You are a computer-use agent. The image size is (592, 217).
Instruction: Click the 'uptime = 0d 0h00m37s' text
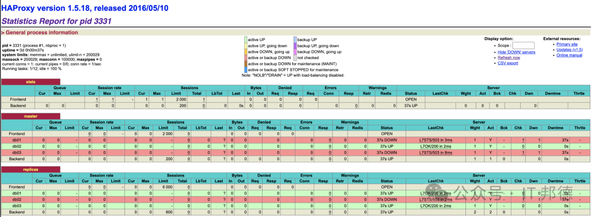(23, 50)
